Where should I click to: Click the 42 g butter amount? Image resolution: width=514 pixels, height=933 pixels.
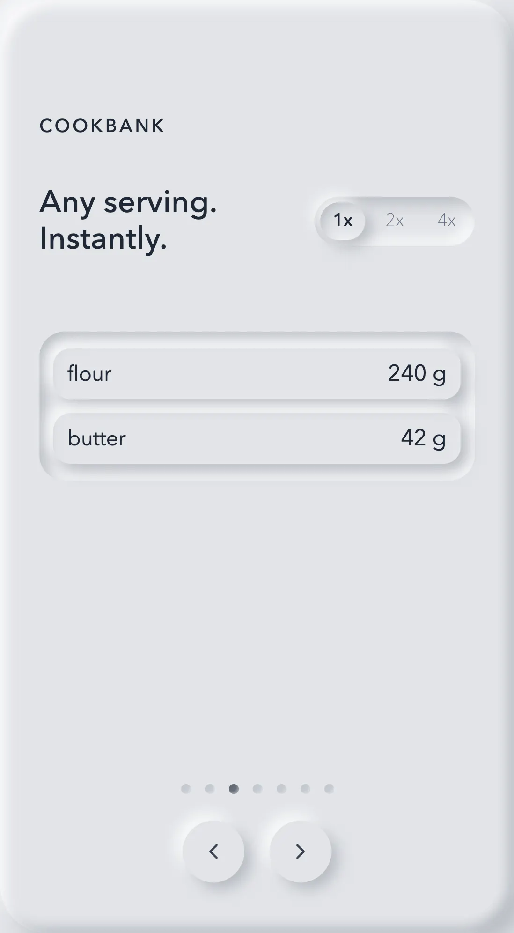pyautogui.click(x=423, y=438)
